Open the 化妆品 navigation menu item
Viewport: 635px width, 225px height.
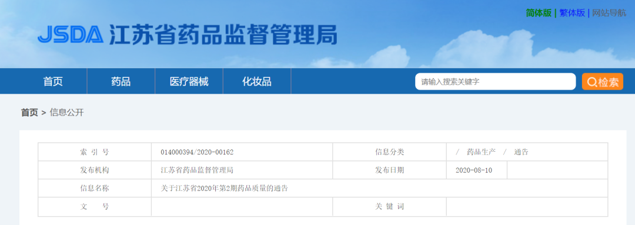(257, 81)
